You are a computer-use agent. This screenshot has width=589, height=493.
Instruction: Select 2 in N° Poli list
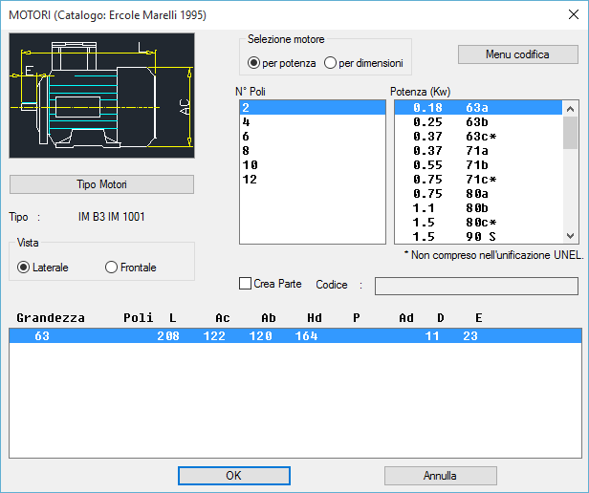point(313,108)
